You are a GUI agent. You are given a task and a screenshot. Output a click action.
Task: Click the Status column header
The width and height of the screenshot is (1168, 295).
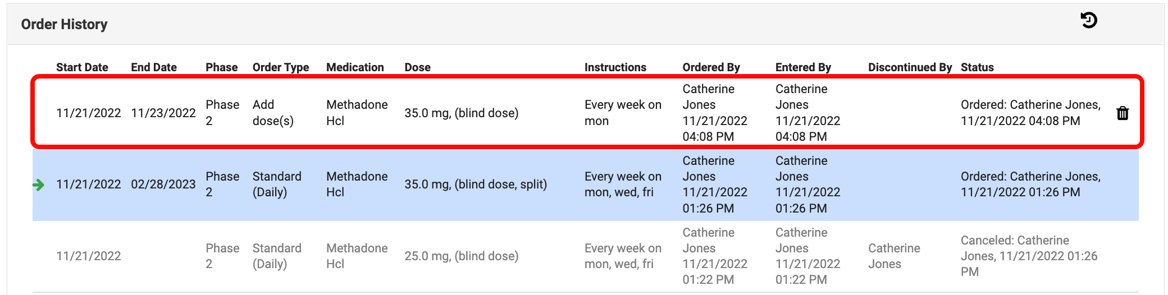coord(977,67)
